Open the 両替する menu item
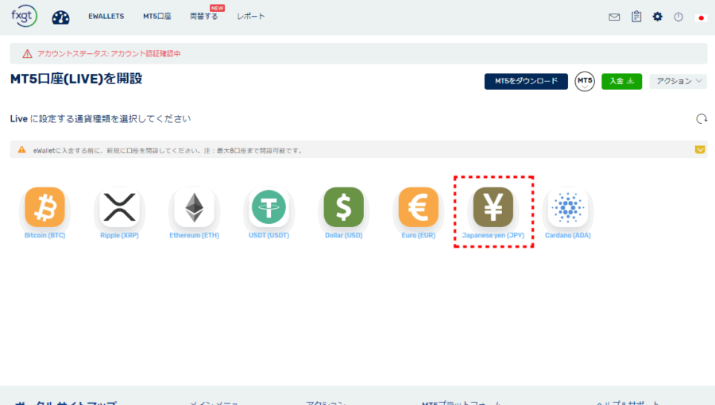Image resolution: width=715 pixels, height=405 pixels. coord(204,17)
